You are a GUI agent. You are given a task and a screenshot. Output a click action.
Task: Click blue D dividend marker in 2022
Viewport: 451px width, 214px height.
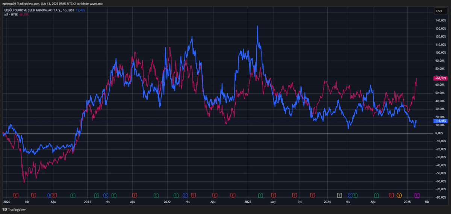click(185, 195)
